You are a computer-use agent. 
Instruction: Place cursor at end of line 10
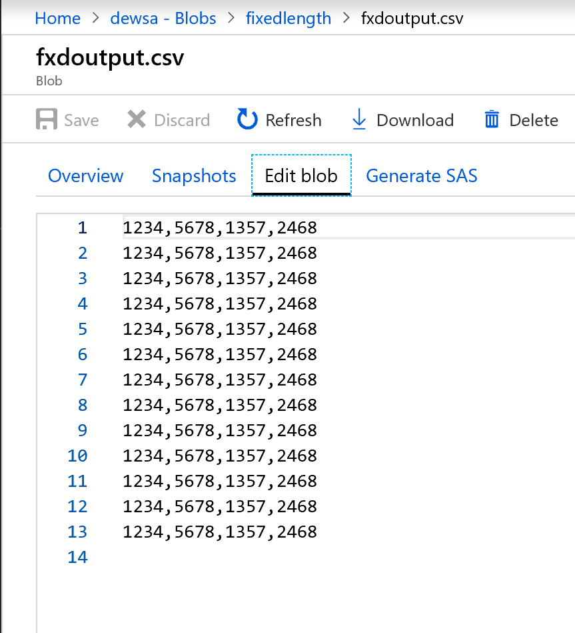pyautogui.click(x=318, y=456)
